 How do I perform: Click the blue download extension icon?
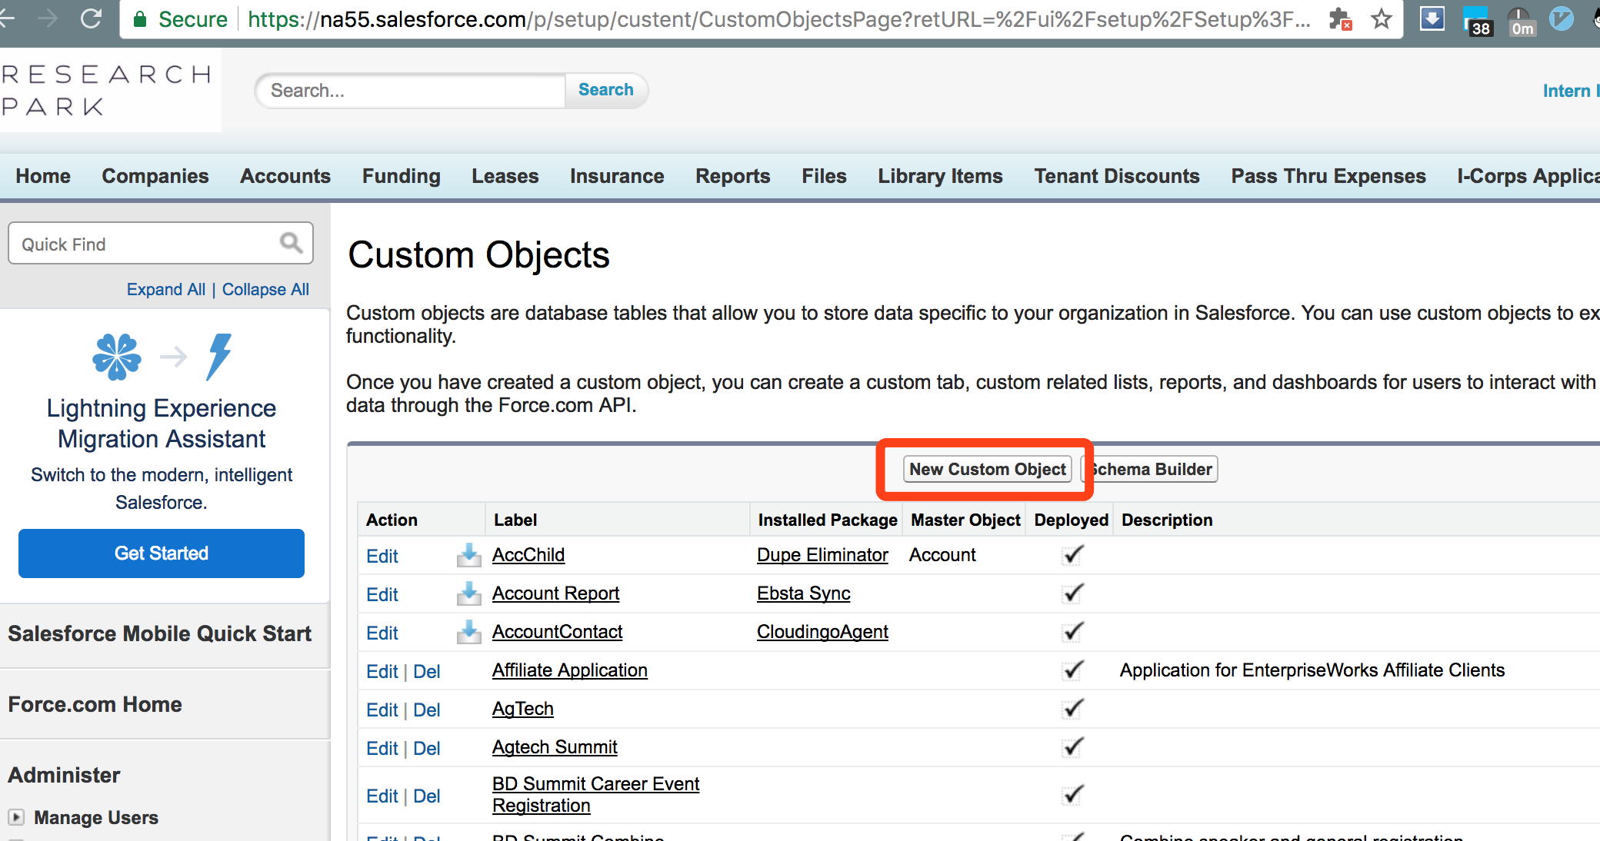pyautogui.click(x=1432, y=18)
